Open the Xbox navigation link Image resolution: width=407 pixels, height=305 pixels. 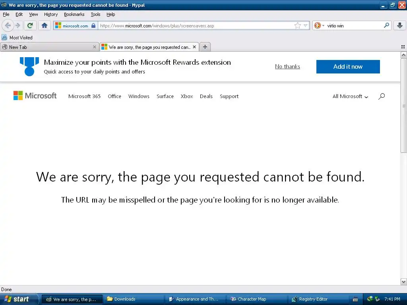point(187,96)
